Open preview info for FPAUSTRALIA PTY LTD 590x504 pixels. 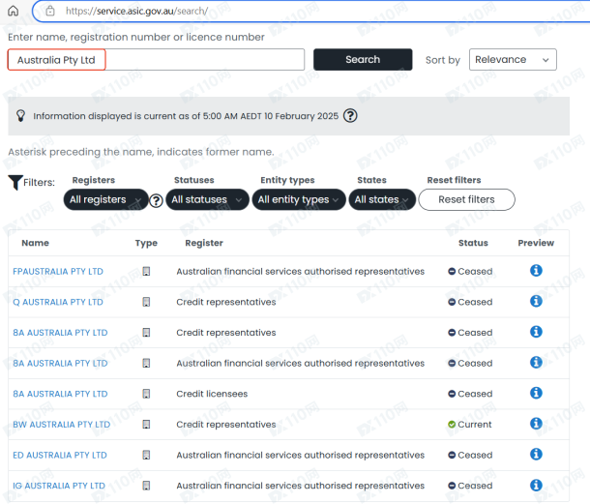pyautogui.click(x=536, y=270)
